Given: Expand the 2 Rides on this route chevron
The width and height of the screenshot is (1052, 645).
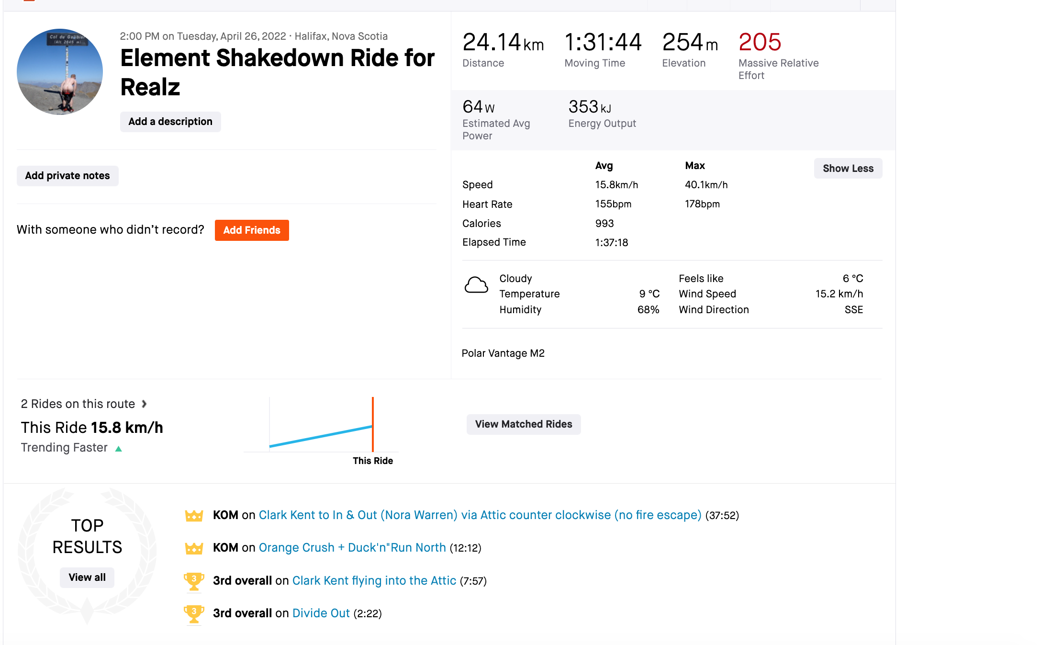Looking at the screenshot, I should click(144, 404).
